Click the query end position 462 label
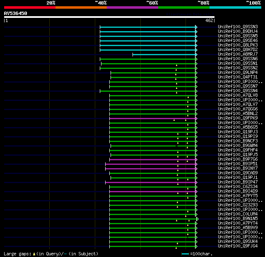Image resolution: width=265 pixels, height=257 pixels. click(209, 20)
